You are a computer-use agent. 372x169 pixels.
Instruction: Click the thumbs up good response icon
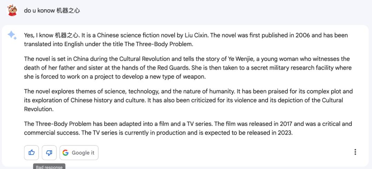pyautogui.click(x=31, y=153)
